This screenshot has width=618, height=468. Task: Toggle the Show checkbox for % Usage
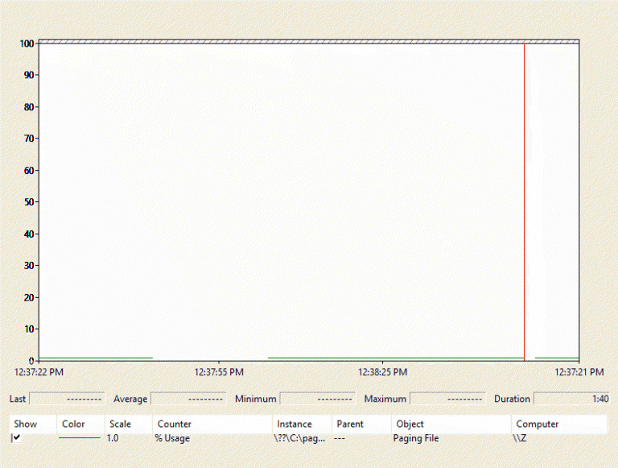tap(16, 437)
